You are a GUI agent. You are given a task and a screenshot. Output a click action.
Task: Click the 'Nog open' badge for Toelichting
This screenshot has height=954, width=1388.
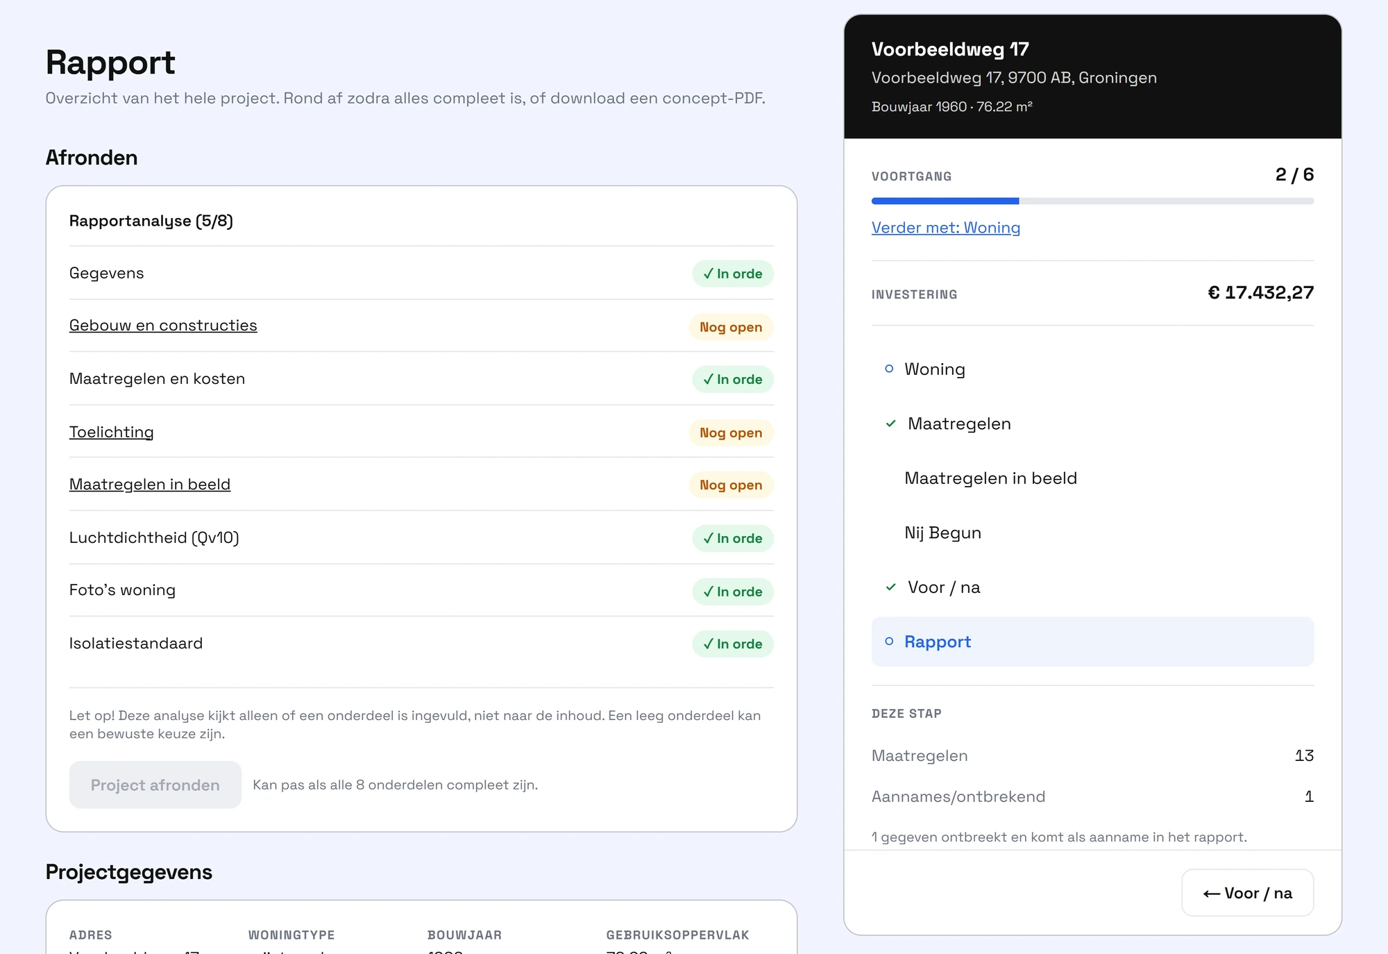(x=731, y=433)
